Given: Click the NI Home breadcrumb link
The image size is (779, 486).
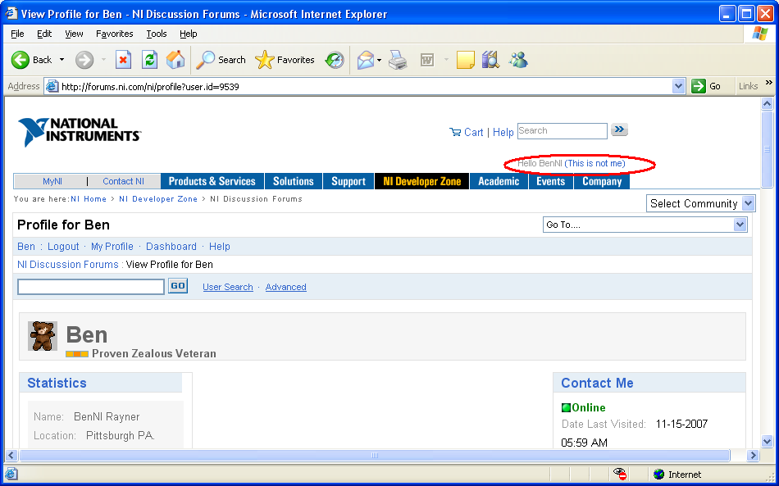Looking at the screenshot, I should 89,199.
